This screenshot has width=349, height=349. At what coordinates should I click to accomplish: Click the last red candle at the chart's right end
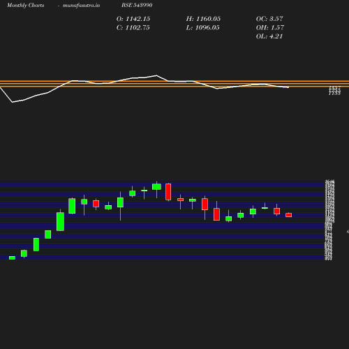(288, 215)
